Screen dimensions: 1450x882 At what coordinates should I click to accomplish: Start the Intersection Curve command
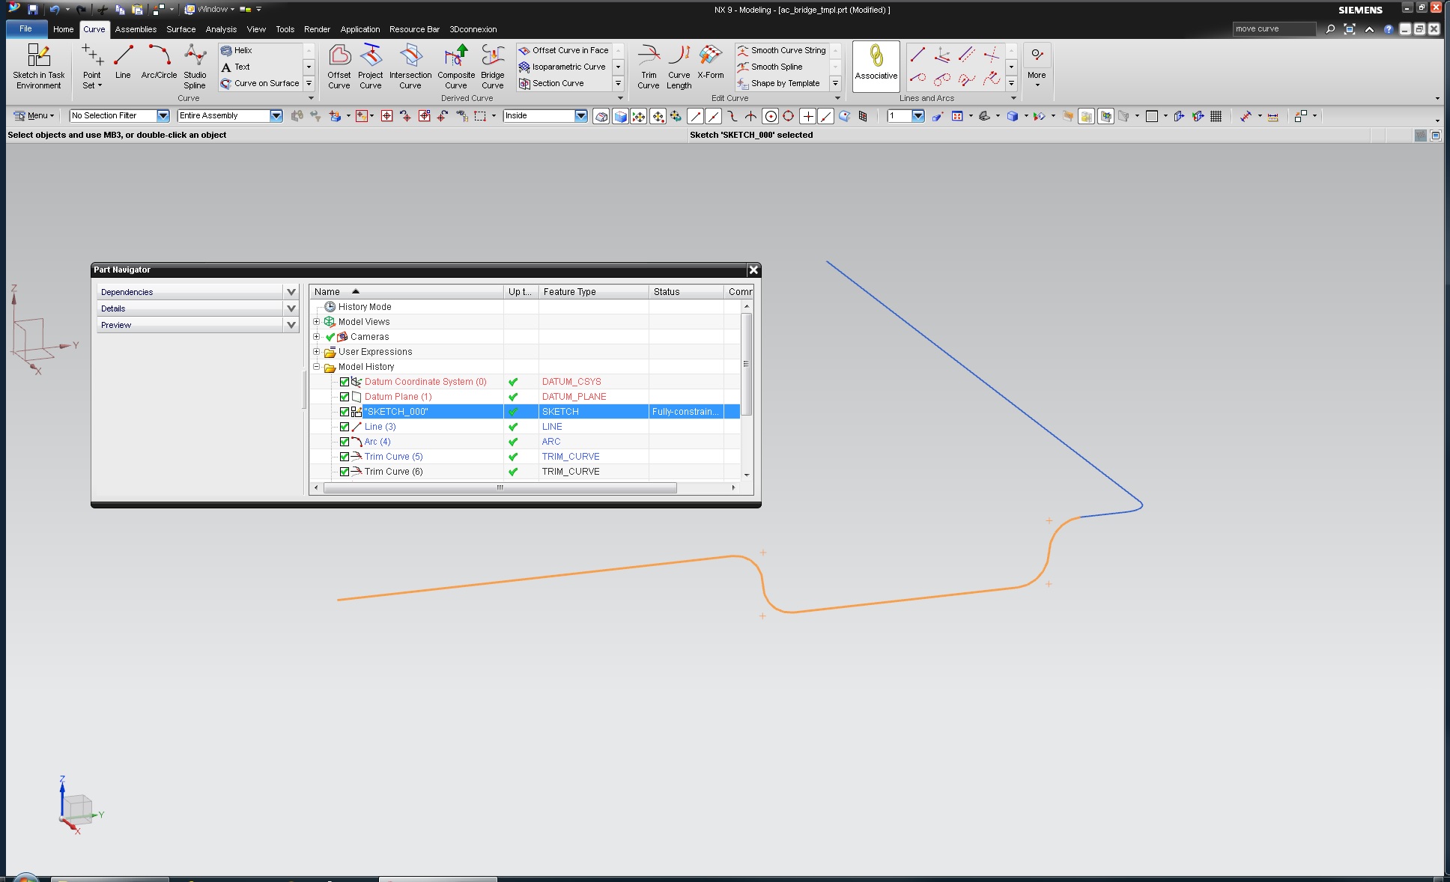pyautogui.click(x=410, y=66)
